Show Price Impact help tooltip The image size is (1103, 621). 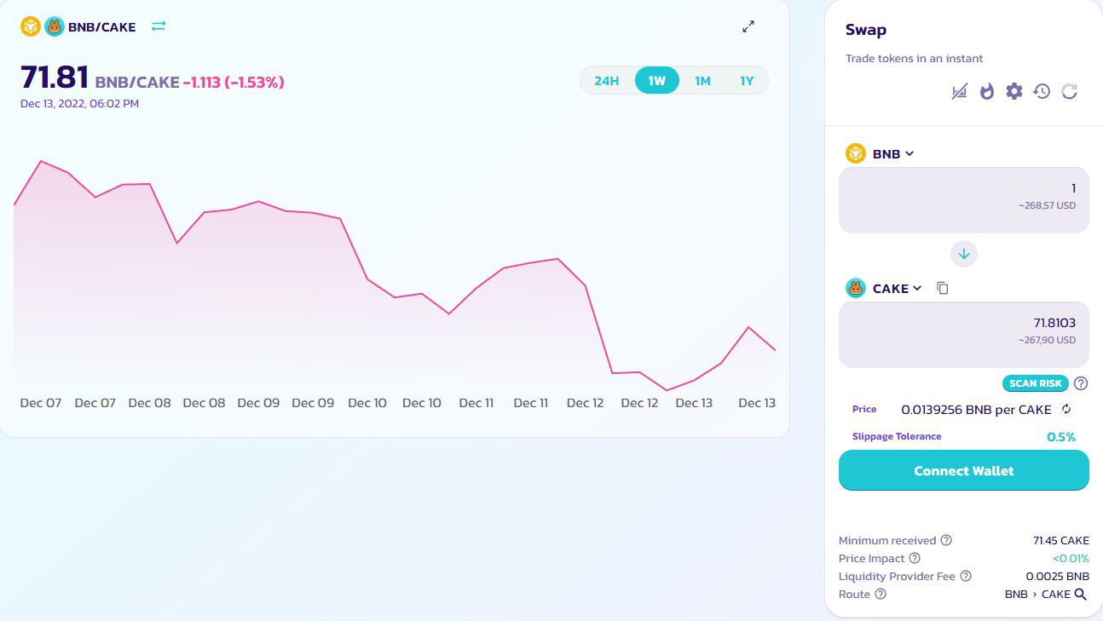tap(915, 558)
